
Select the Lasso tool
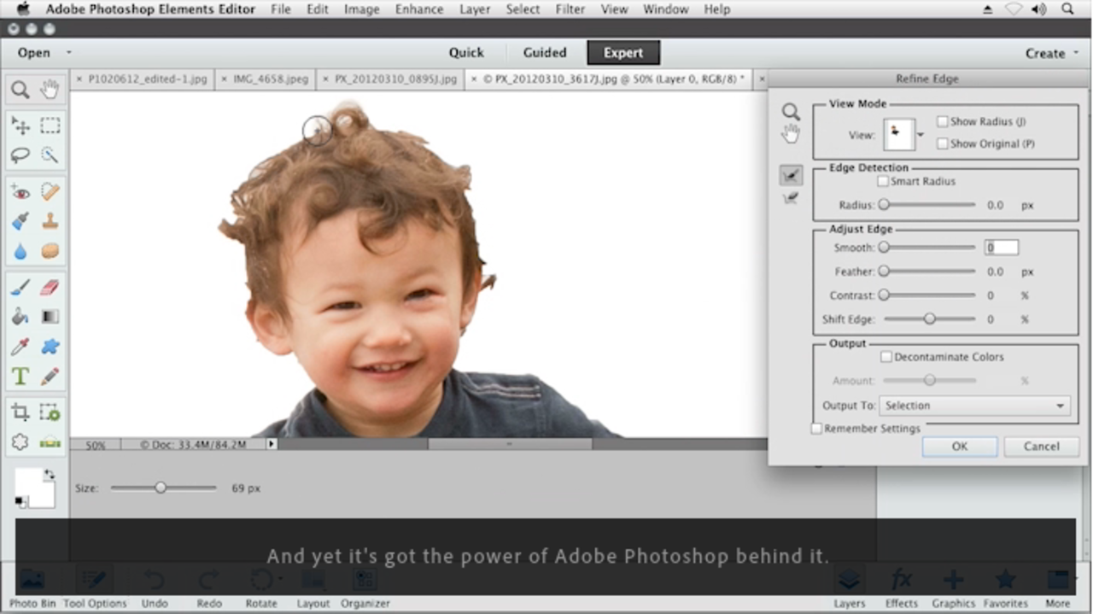(x=20, y=155)
